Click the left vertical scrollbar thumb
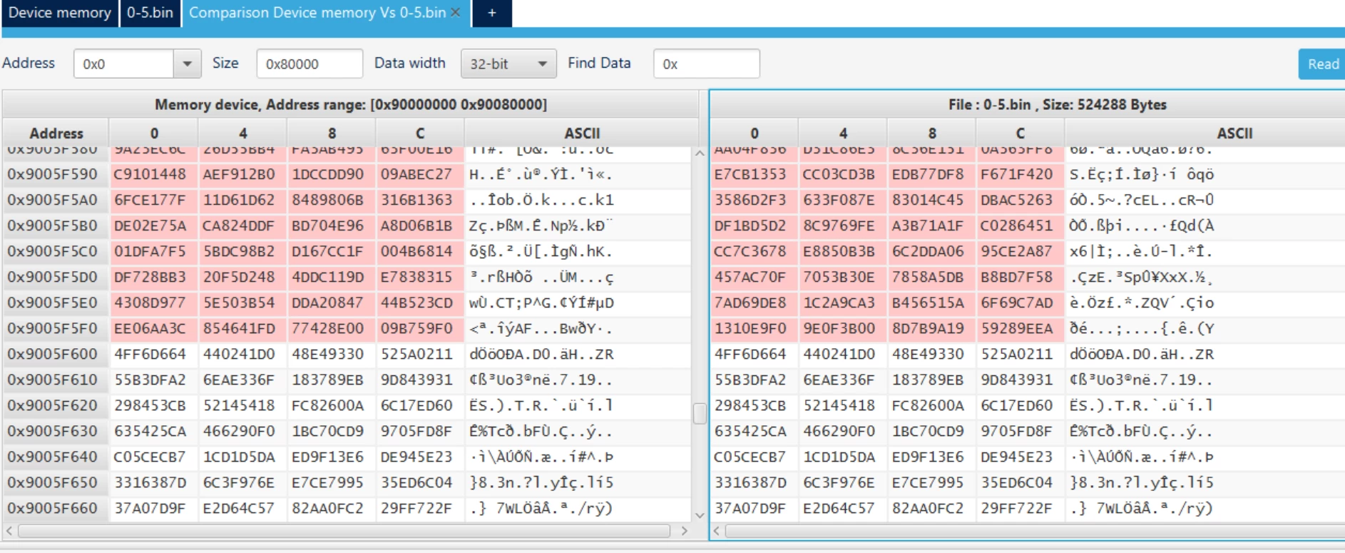This screenshot has height=553, width=1345. click(x=700, y=413)
